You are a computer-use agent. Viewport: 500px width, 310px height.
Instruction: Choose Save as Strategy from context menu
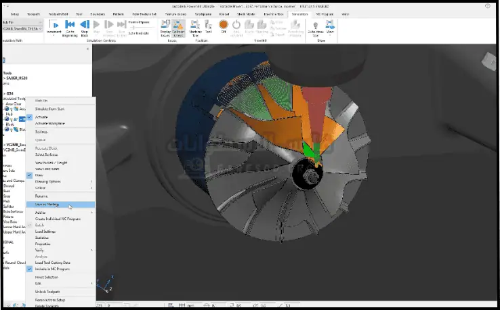click(47, 204)
